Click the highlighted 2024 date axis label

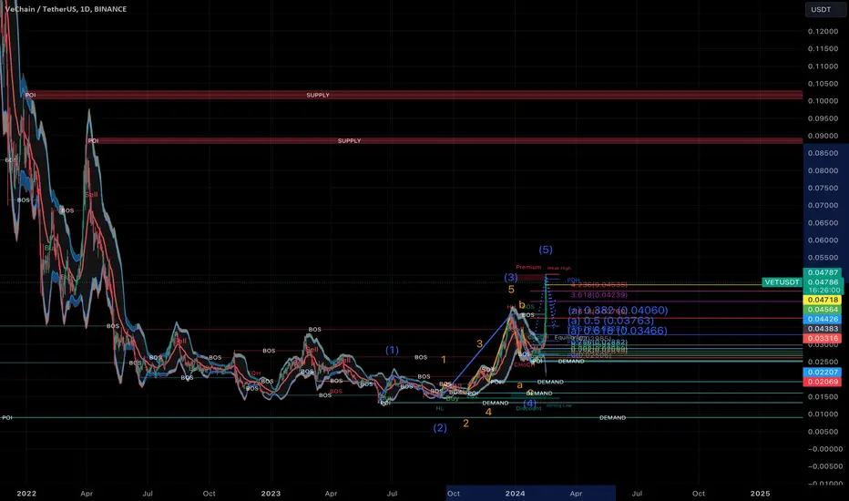(515, 494)
